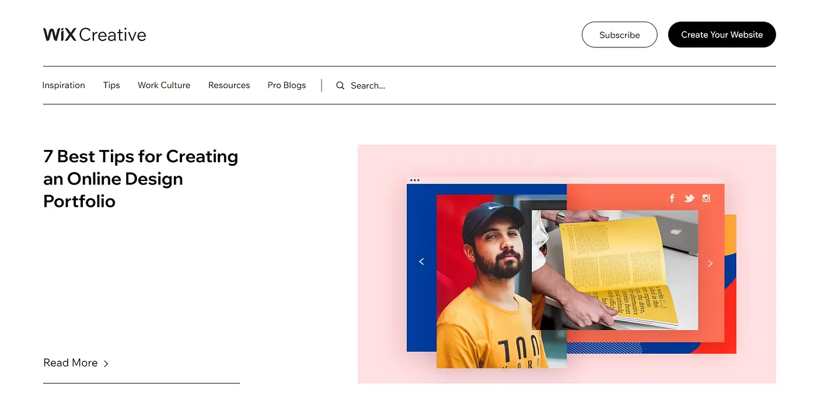Click the Facebook icon in the hero image
Image resolution: width=817 pixels, height=419 pixels.
click(x=672, y=198)
